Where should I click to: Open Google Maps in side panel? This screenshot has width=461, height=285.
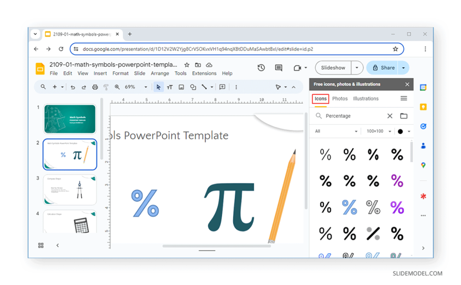point(423,166)
